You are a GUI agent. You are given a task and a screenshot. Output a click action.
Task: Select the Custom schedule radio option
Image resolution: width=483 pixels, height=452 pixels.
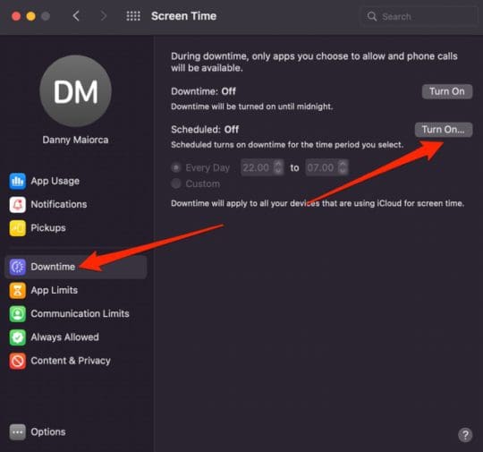point(176,183)
